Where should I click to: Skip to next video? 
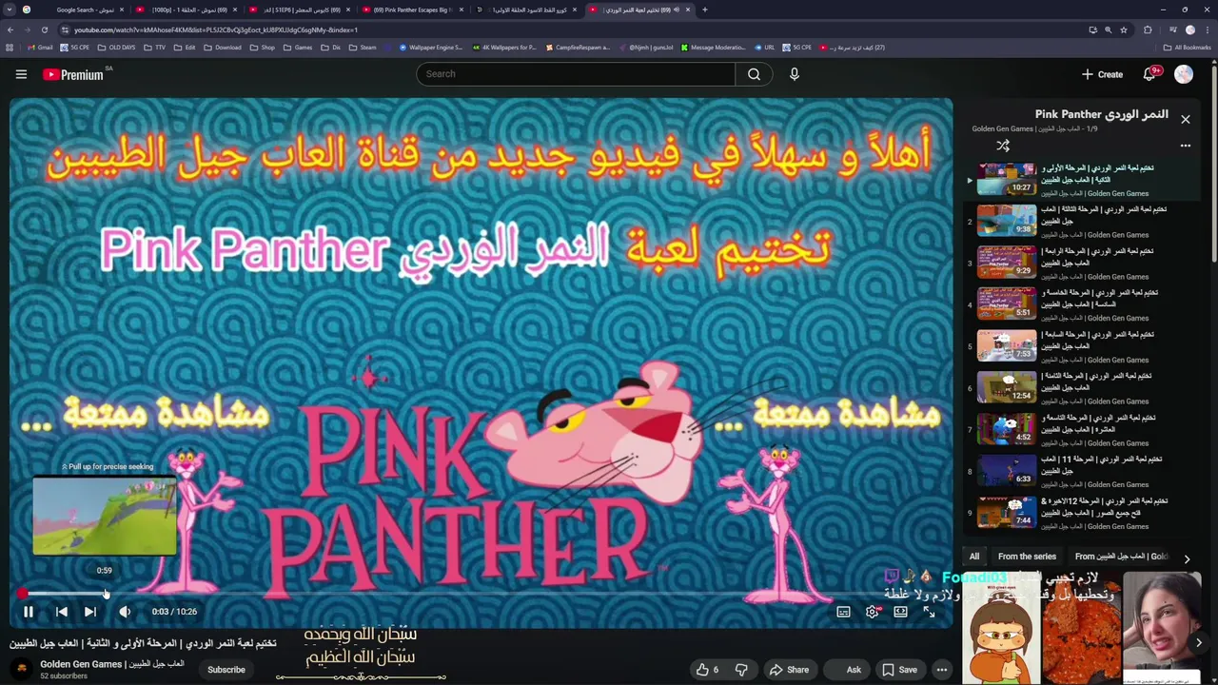pos(90,612)
